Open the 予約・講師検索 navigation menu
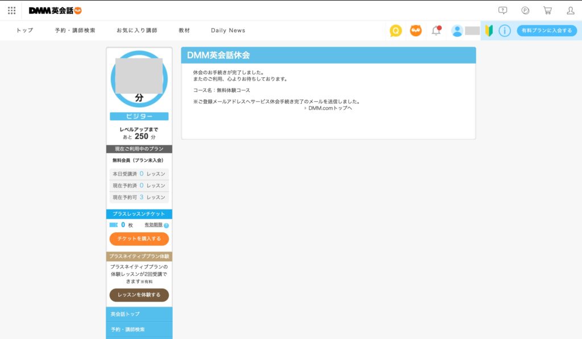This screenshot has width=582, height=339. click(75, 31)
